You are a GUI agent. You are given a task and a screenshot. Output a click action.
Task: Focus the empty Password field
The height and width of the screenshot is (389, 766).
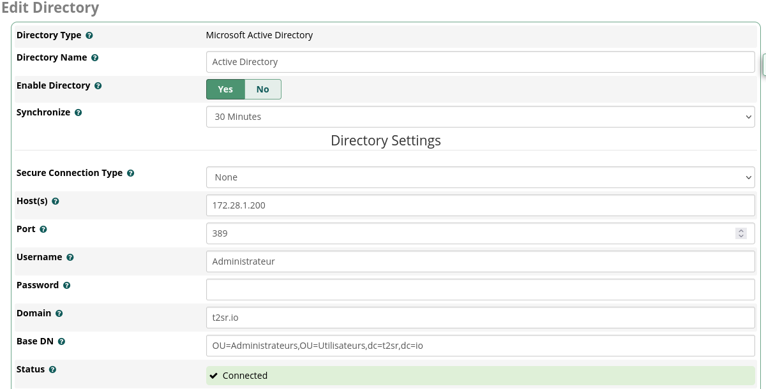481,290
